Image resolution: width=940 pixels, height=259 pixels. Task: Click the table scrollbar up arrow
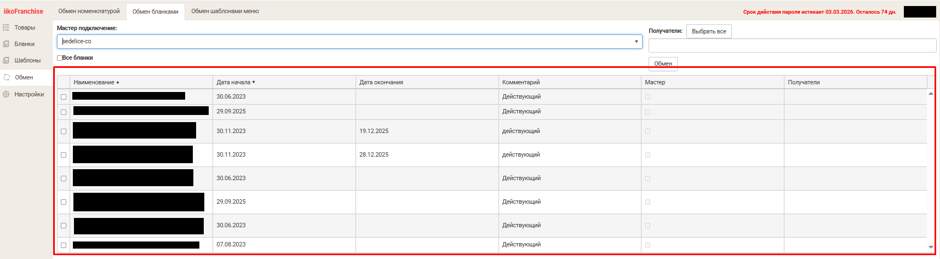931,94
